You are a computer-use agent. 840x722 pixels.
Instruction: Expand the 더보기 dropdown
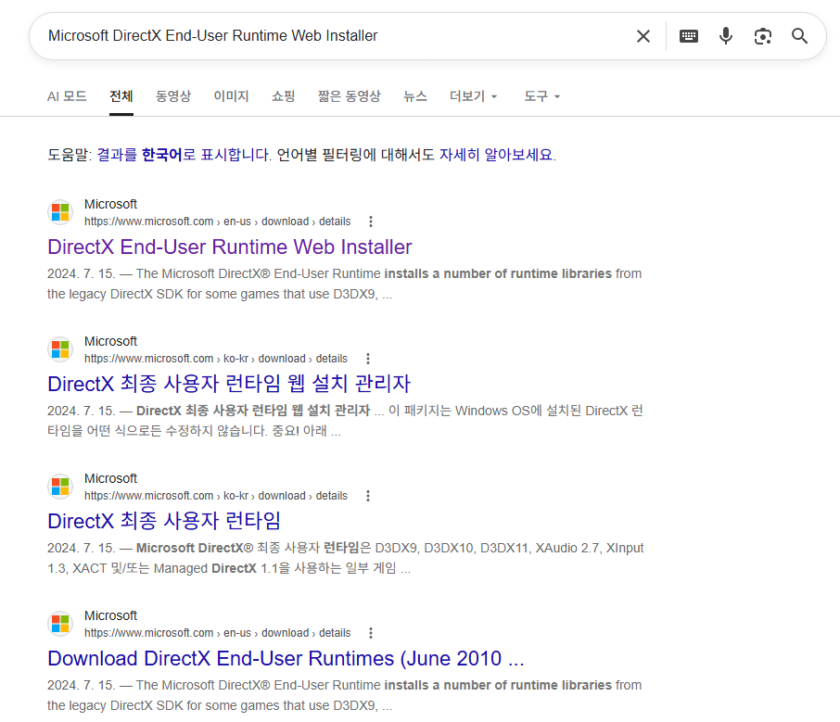(x=474, y=96)
